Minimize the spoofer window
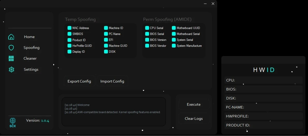The image size is (308, 136). pos(205,4)
